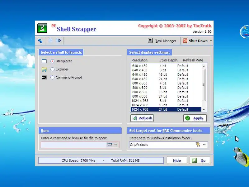Click the CPU Speed status text

click(78, 161)
